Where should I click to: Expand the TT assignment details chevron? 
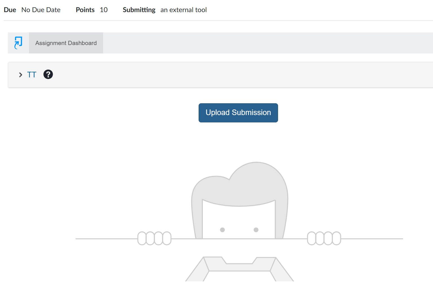[x=21, y=75]
